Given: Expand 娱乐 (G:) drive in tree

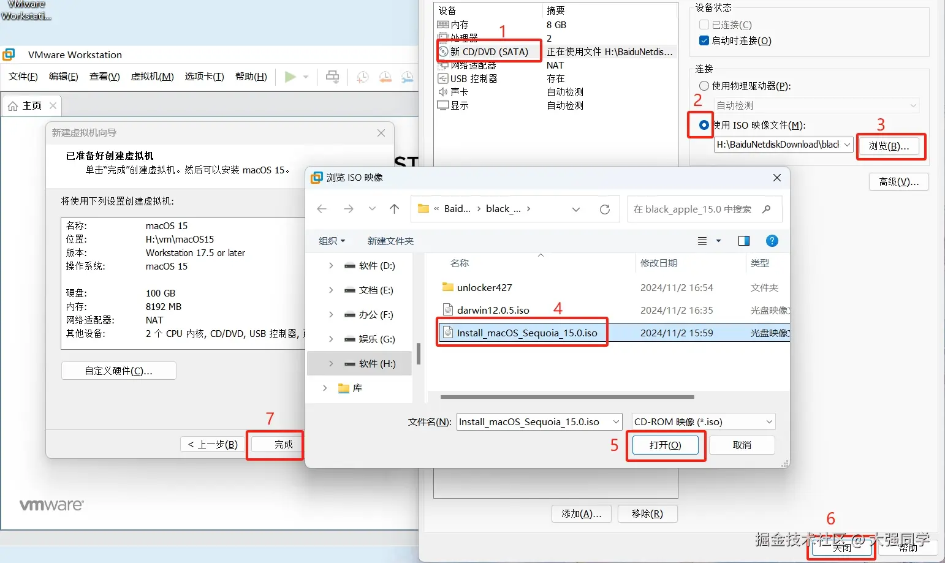Looking at the screenshot, I should [331, 339].
